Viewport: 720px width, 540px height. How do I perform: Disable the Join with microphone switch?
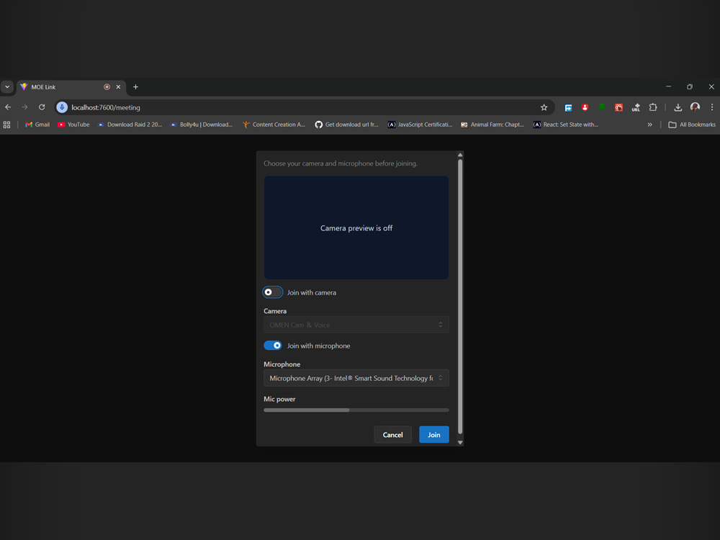[x=272, y=346]
